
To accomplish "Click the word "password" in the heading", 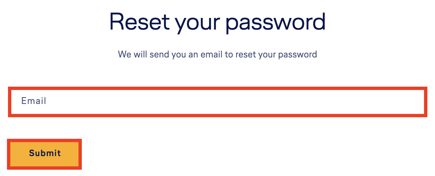I will point(275,23).
